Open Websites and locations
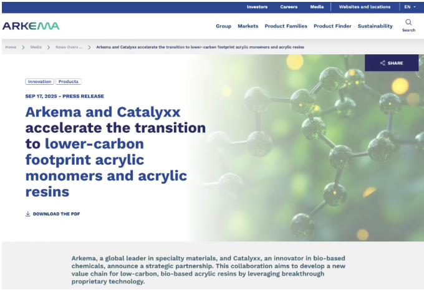 pos(365,7)
